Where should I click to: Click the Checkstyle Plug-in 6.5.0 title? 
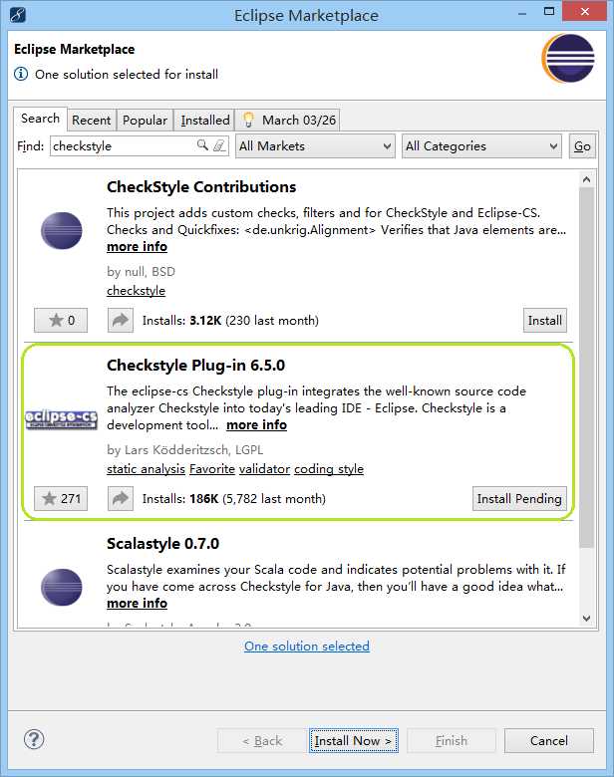196,366
